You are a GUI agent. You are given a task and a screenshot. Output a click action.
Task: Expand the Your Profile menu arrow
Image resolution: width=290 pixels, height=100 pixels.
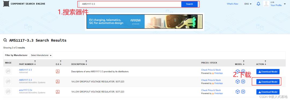pyautogui.click(x=285, y=4)
